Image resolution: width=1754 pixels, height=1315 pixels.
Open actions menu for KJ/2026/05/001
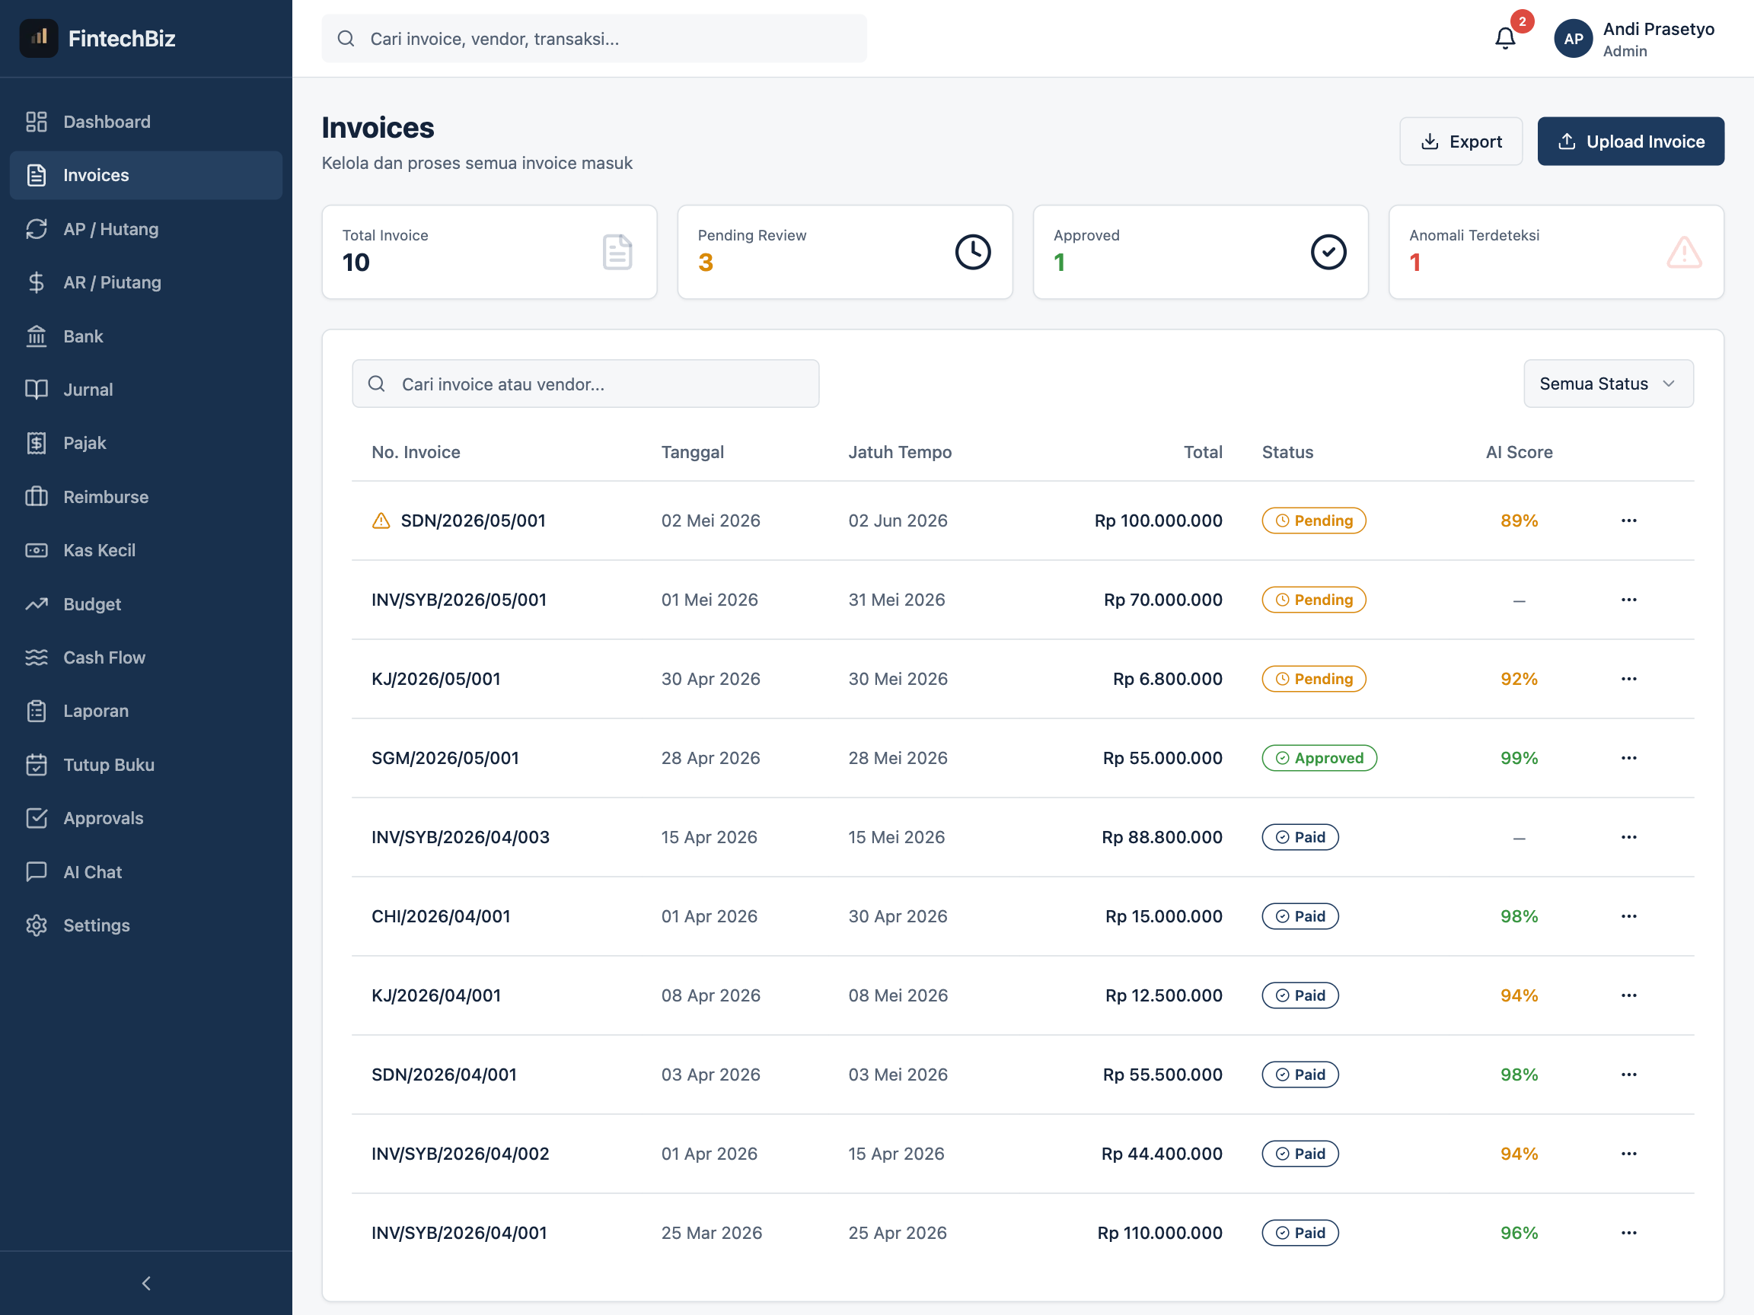coord(1628,680)
